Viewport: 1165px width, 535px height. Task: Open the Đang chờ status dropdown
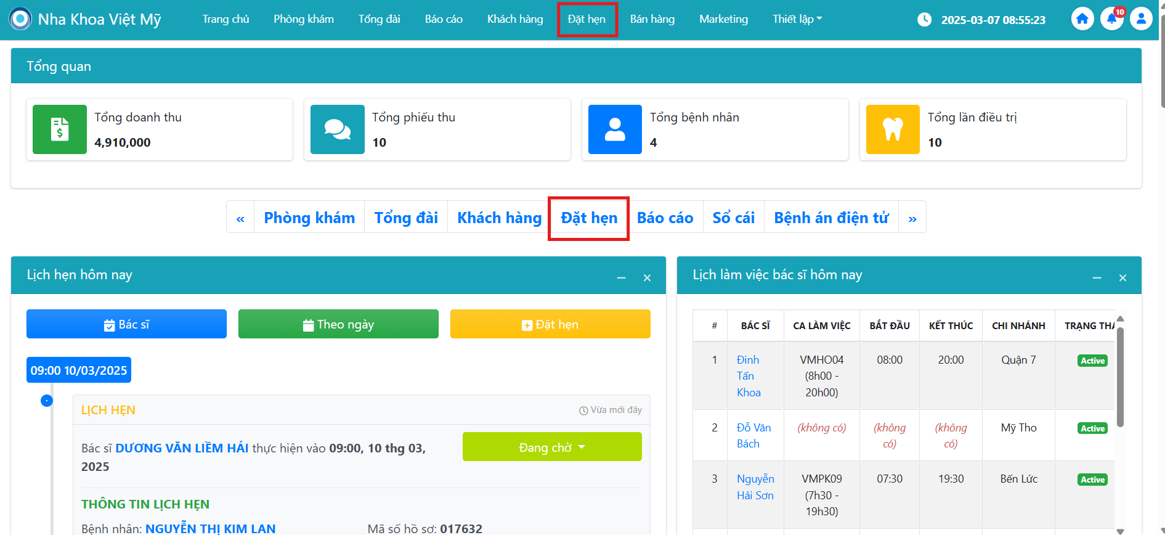click(552, 447)
